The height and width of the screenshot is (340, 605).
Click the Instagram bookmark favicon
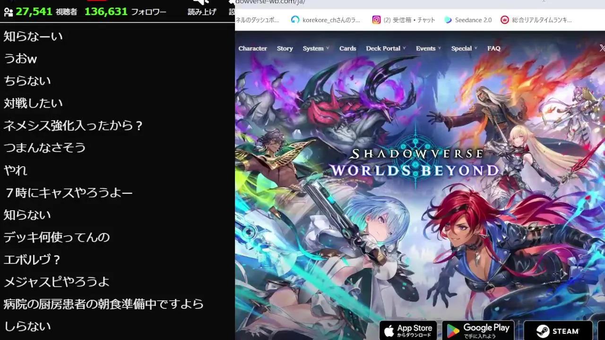(376, 20)
